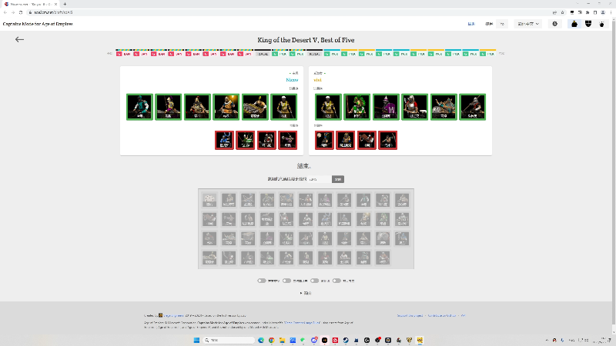Toggle the first switch below the civilization grid
The image size is (616, 346).
262,281
